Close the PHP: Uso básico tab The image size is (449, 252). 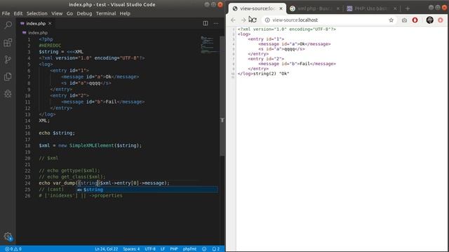[x=395, y=8]
